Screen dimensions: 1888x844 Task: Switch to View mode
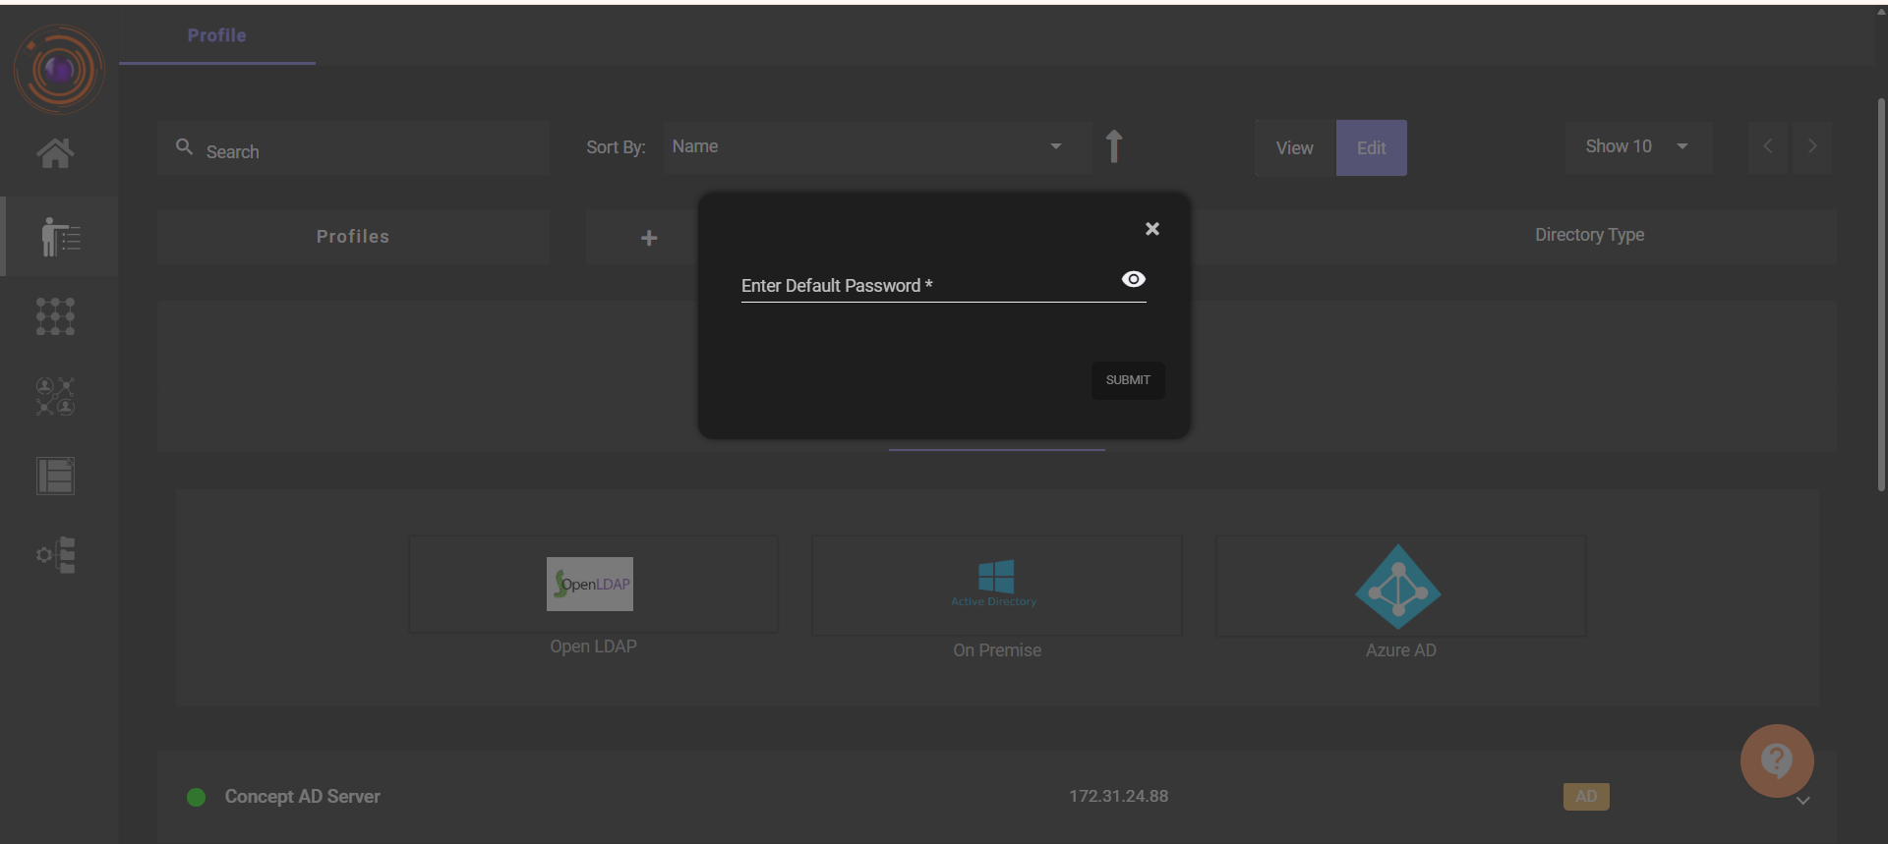[1295, 148]
